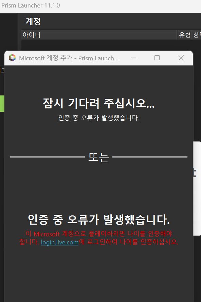This screenshot has width=201, height=302.
Task: Click the small 인증 중 오류가 발생했습니다. subtitle
Action: 99,118
